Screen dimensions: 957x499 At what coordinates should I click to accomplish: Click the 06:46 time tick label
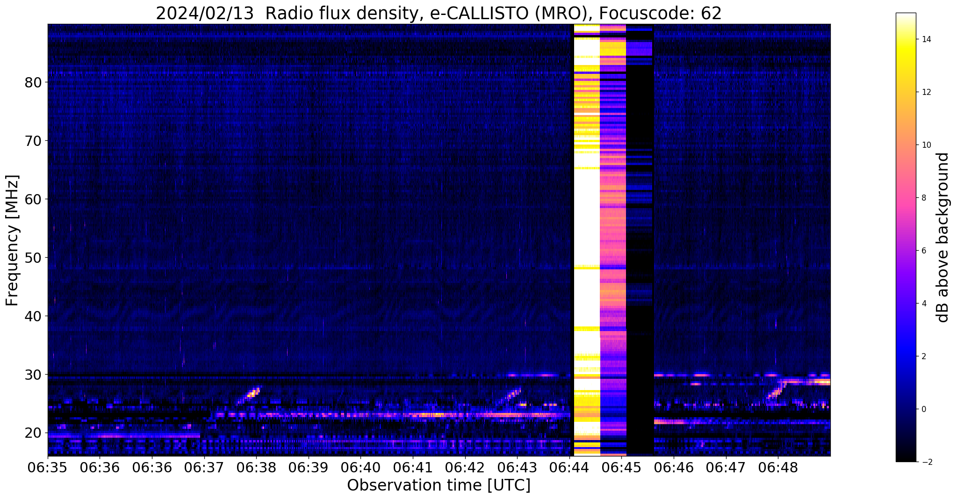point(674,468)
